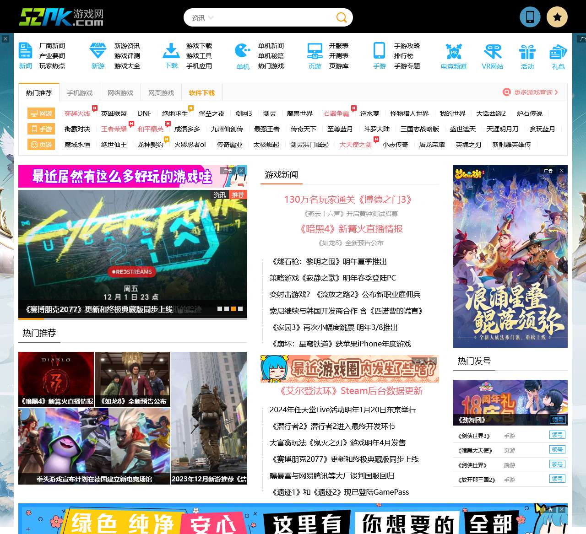Click 领号 button for 《暗黑大天使》

(558, 450)
